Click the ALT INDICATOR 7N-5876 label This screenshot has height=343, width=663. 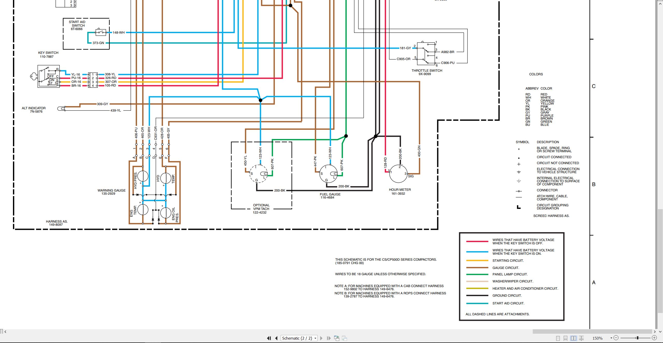(34, 110)
